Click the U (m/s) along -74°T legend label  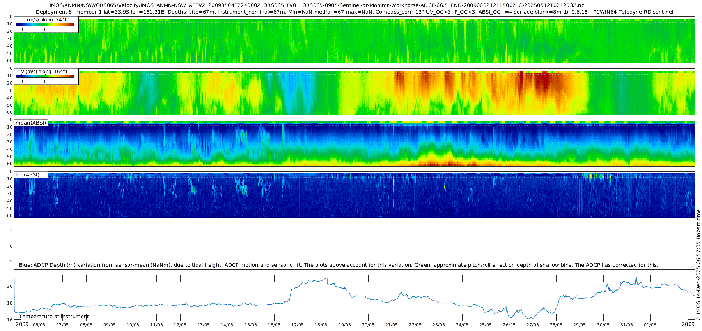pyautogui.click(x=44, y=20)
